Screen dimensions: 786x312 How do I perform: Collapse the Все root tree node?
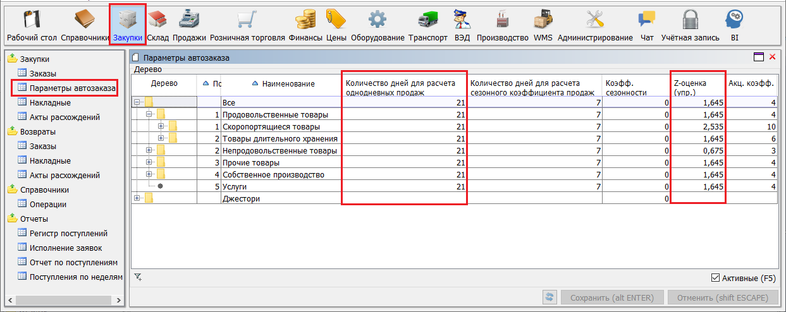pyautogui.click(x=137, y=102)
